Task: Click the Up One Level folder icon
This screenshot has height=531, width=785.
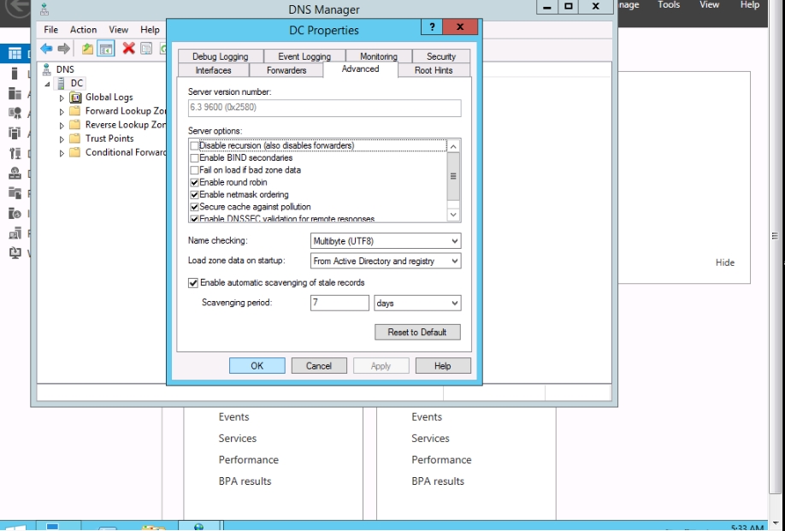Action: [87, 49]
